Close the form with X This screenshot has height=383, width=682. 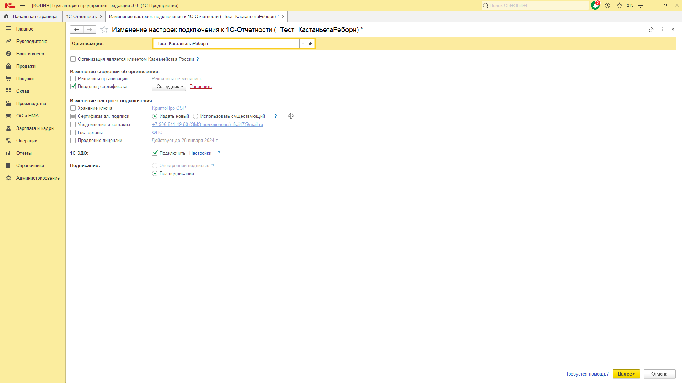point(673,29)
